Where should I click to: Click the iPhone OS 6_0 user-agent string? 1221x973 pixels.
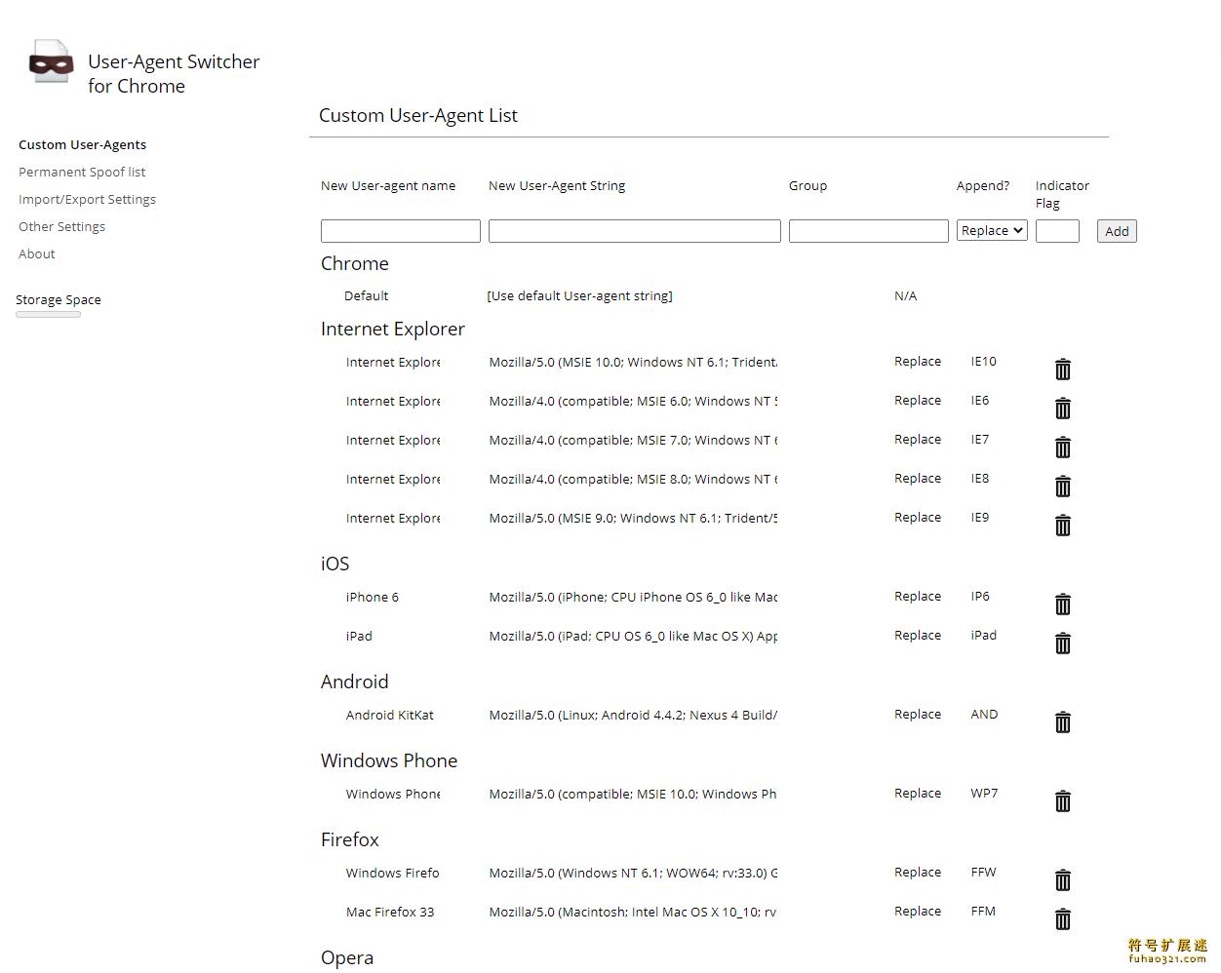(633, 597)
